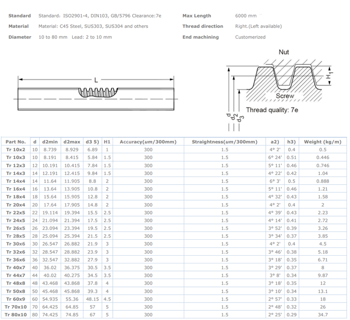Click the Accuracy(um/300mm) column header
350x320 pixels.
pos(148,141)
